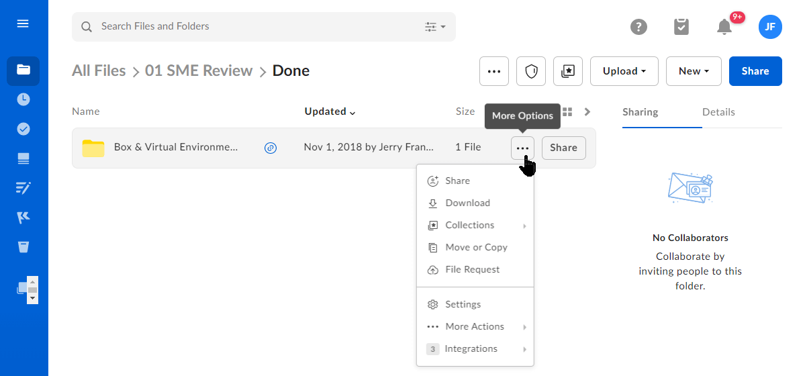Click the shield icon button in toolbar
Viewport: 805px width, 376px height.
click(531, 71)
